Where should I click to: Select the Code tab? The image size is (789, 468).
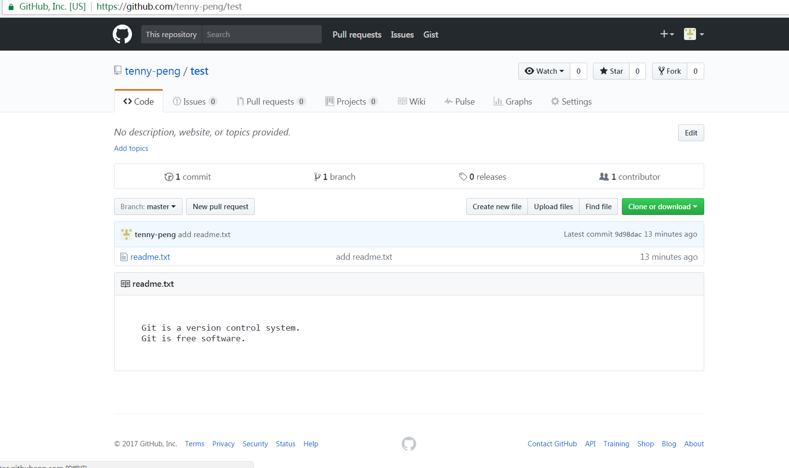(139, 101)
